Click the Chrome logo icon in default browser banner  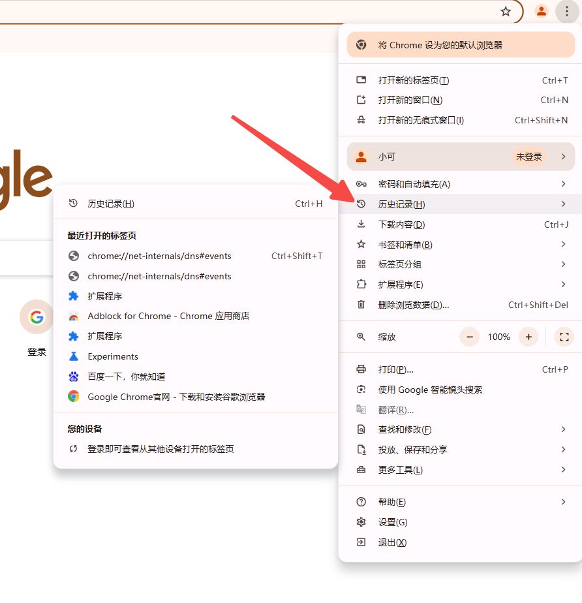click(361, 45)
